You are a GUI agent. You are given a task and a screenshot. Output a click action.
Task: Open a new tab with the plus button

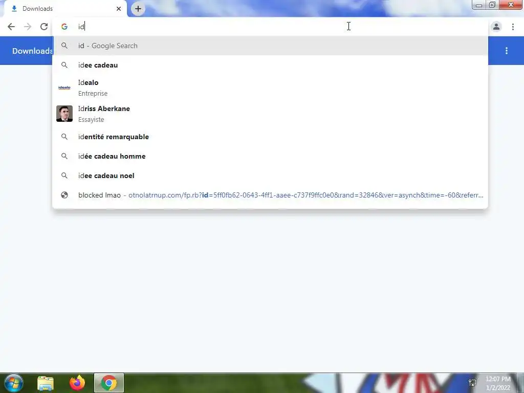pos(138,9)
